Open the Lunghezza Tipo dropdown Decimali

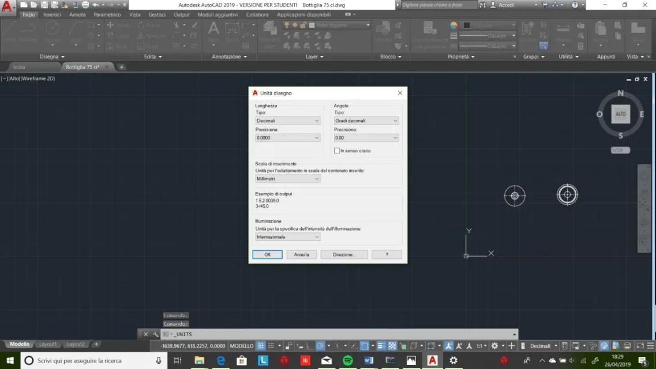click(287, 121)
